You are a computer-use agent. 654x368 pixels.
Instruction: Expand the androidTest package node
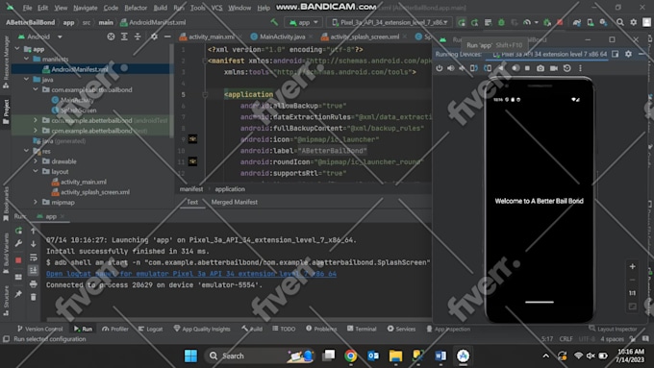(x=36, y=120)
